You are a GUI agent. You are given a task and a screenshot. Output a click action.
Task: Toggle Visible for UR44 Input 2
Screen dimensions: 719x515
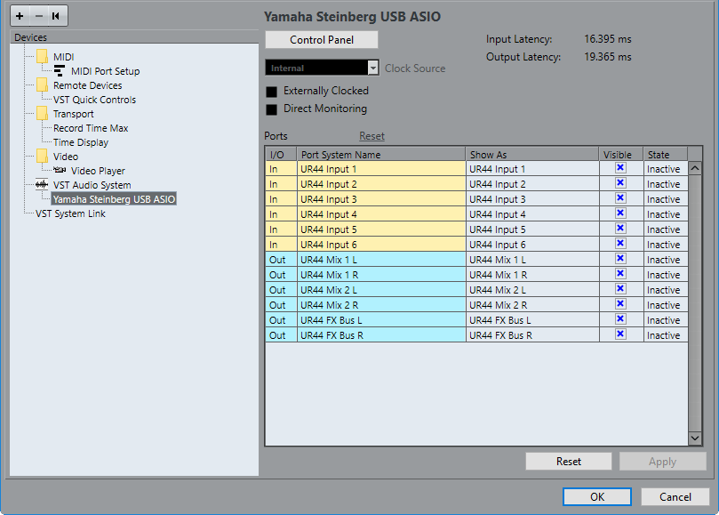tap(620, 183)
